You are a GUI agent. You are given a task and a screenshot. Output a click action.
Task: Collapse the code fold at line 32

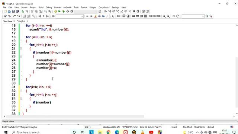21,91
